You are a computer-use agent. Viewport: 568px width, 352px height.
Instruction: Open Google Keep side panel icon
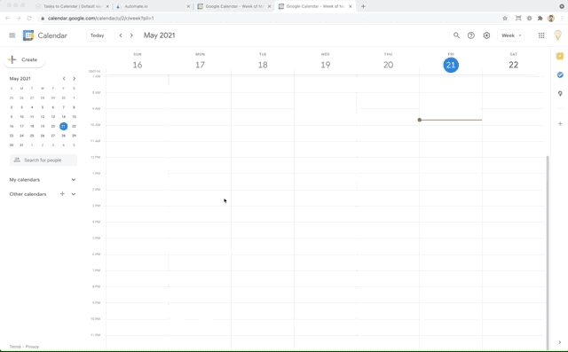560,56
